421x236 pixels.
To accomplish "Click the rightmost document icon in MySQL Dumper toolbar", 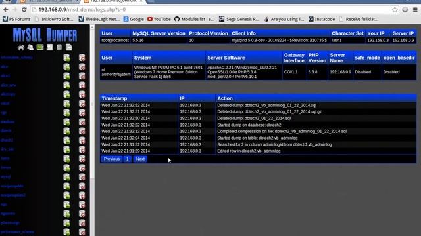I will point(68,47).
